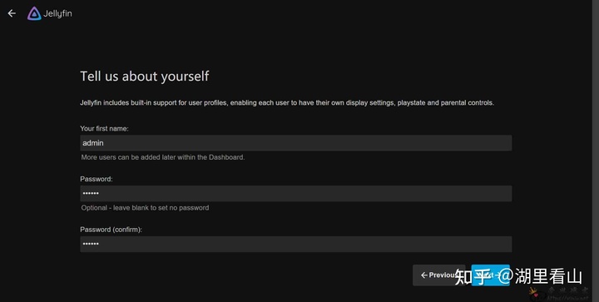Click the 'Optional - leave blank' hint text
The height and width of the screenshot is (302, 599).
coord(145,208)
